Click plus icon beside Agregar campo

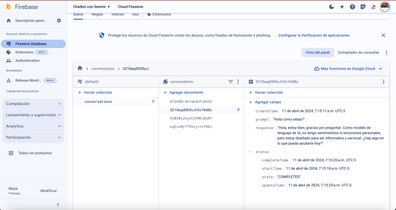click(251, 102)
